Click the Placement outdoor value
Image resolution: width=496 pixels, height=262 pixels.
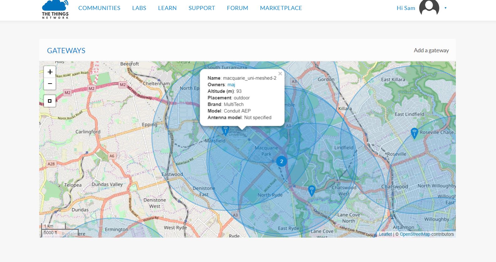242,98
